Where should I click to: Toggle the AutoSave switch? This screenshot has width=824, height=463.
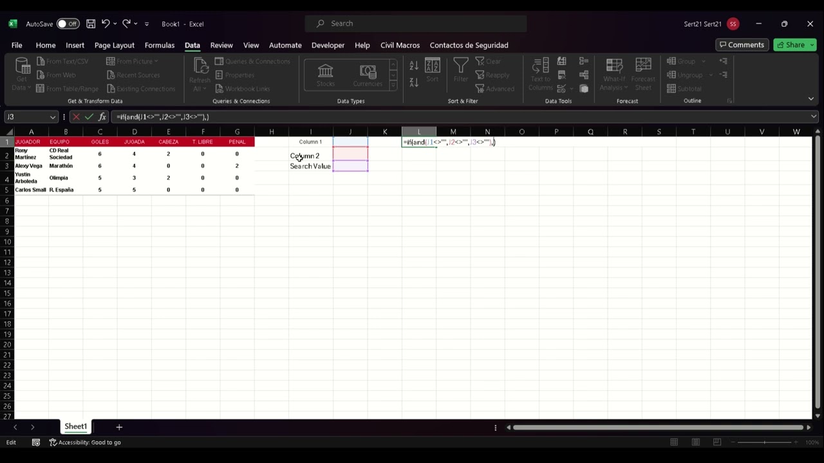[x=67, y=24]
